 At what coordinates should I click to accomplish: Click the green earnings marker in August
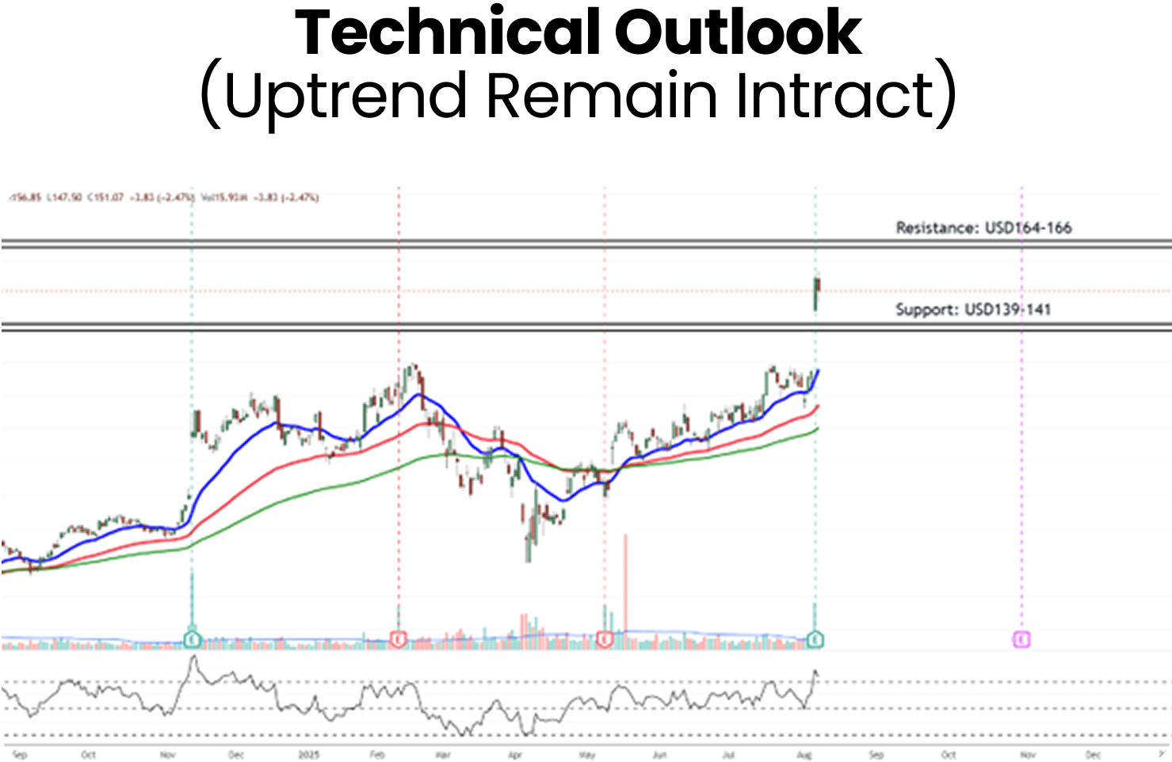click(x=815, y=638)
